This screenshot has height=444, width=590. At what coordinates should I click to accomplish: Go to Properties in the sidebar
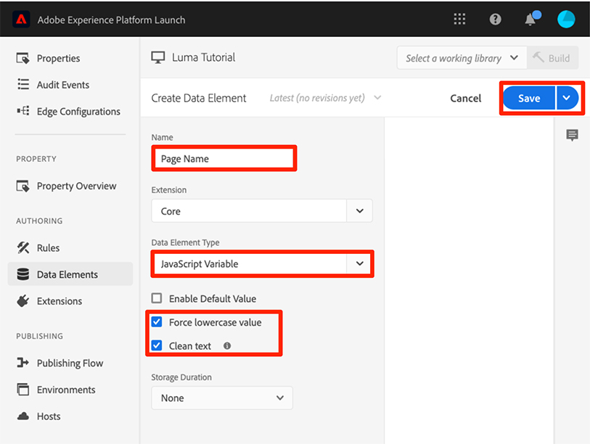[58, 58]
